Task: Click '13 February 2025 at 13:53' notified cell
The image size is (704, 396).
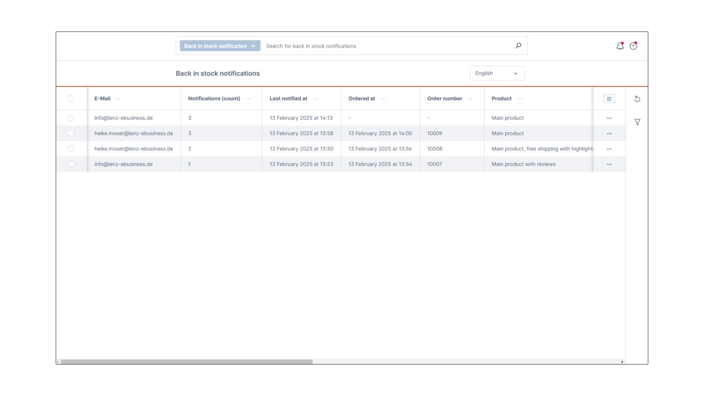Action: [x=301, y=164]
